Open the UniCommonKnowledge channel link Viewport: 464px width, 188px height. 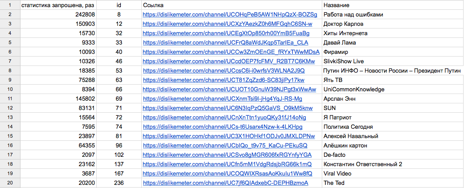230,89
